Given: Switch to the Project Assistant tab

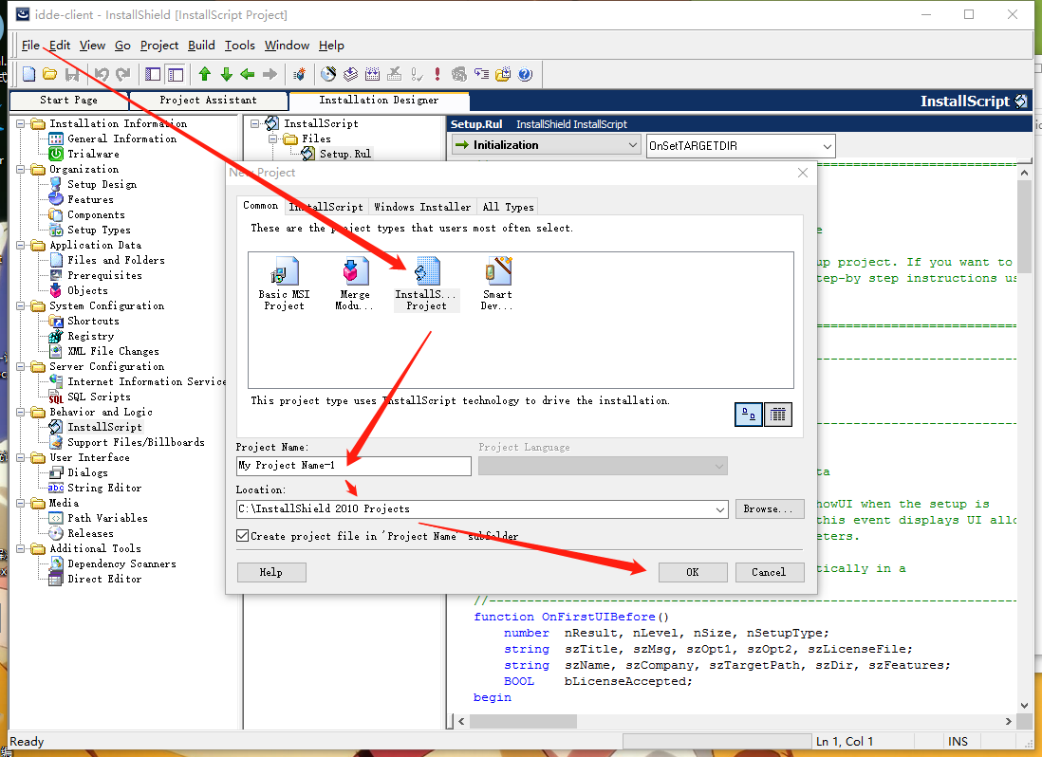Looking at the screenshot, I should [x=208, y=101].
